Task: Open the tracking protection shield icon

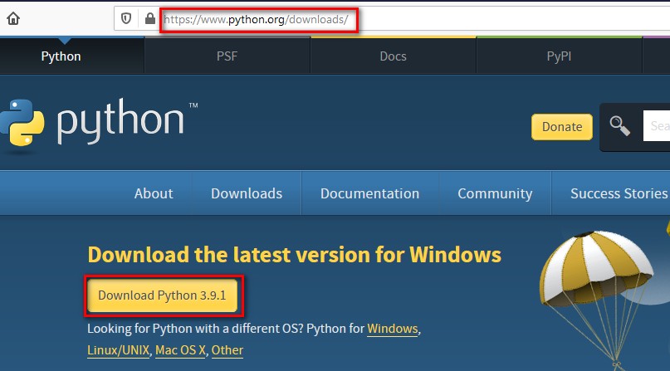Action: [x=126, y=18]
